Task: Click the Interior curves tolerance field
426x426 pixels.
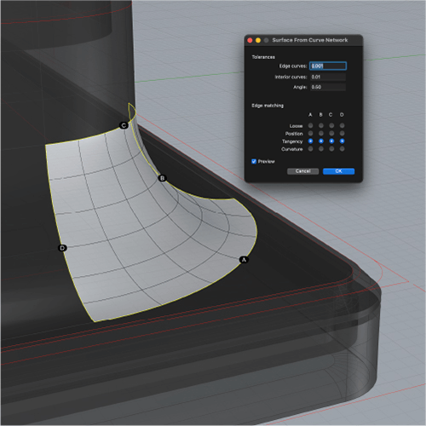Action: click(328, 77)
